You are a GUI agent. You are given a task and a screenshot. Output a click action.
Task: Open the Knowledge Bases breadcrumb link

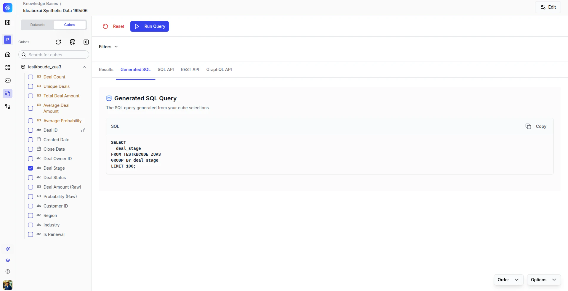41,4
